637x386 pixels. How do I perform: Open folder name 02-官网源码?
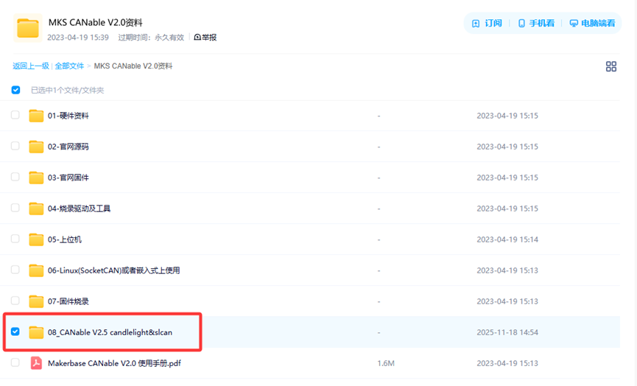click(68, 147)
